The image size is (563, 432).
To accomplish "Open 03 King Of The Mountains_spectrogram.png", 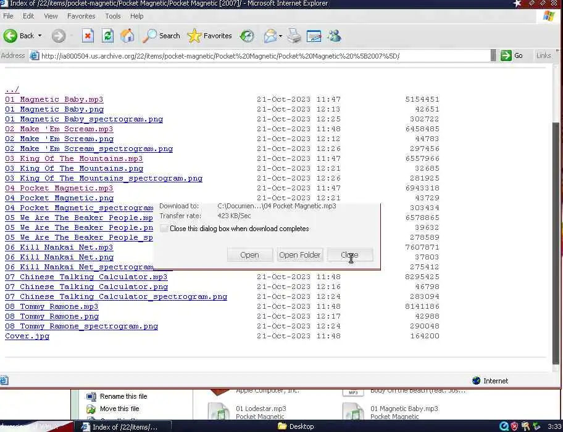I will [104, 178].
